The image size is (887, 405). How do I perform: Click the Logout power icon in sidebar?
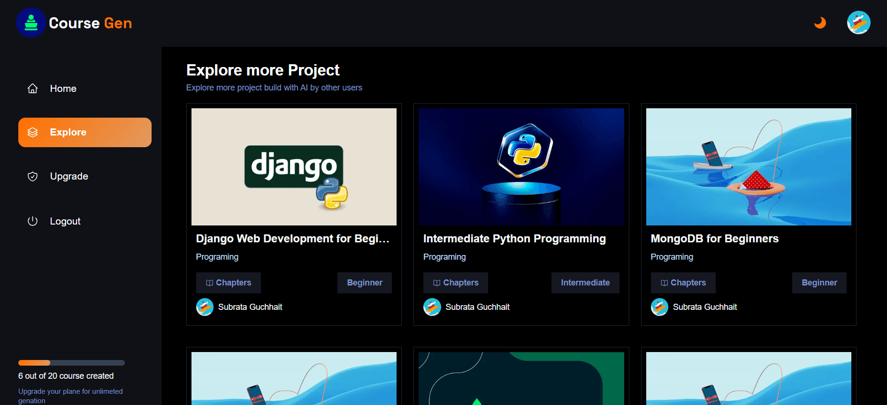[x=32, y=221]
